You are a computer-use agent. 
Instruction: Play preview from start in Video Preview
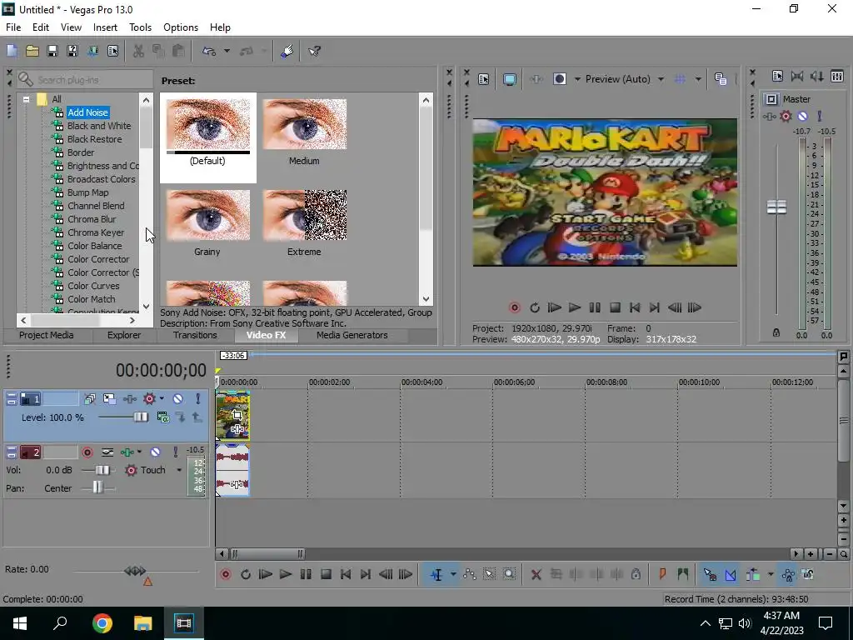pos(554,307)
